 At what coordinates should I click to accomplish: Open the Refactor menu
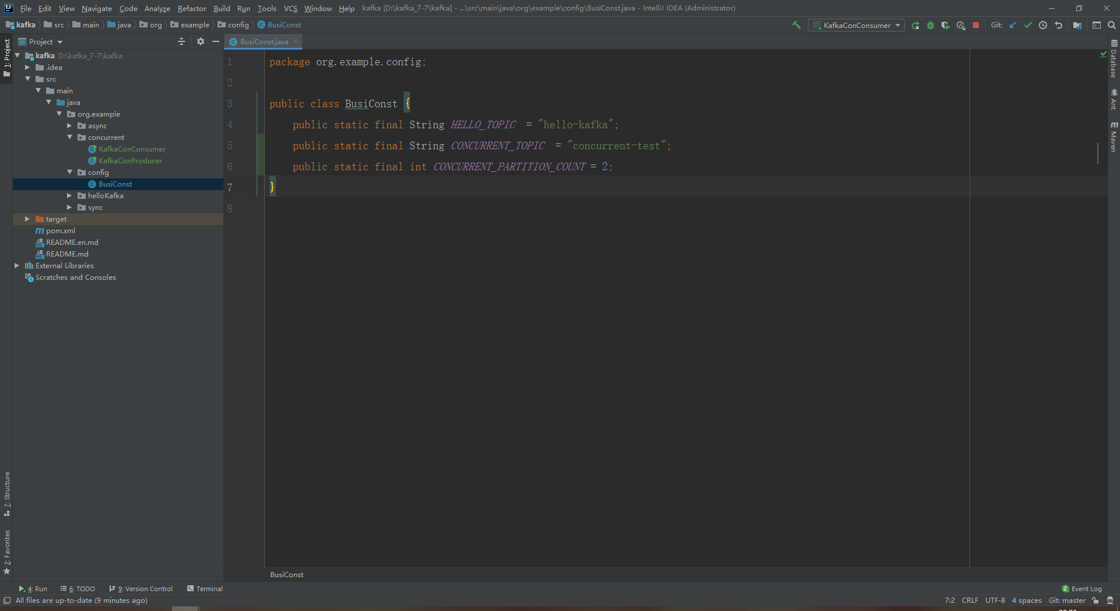coord(192,8)
